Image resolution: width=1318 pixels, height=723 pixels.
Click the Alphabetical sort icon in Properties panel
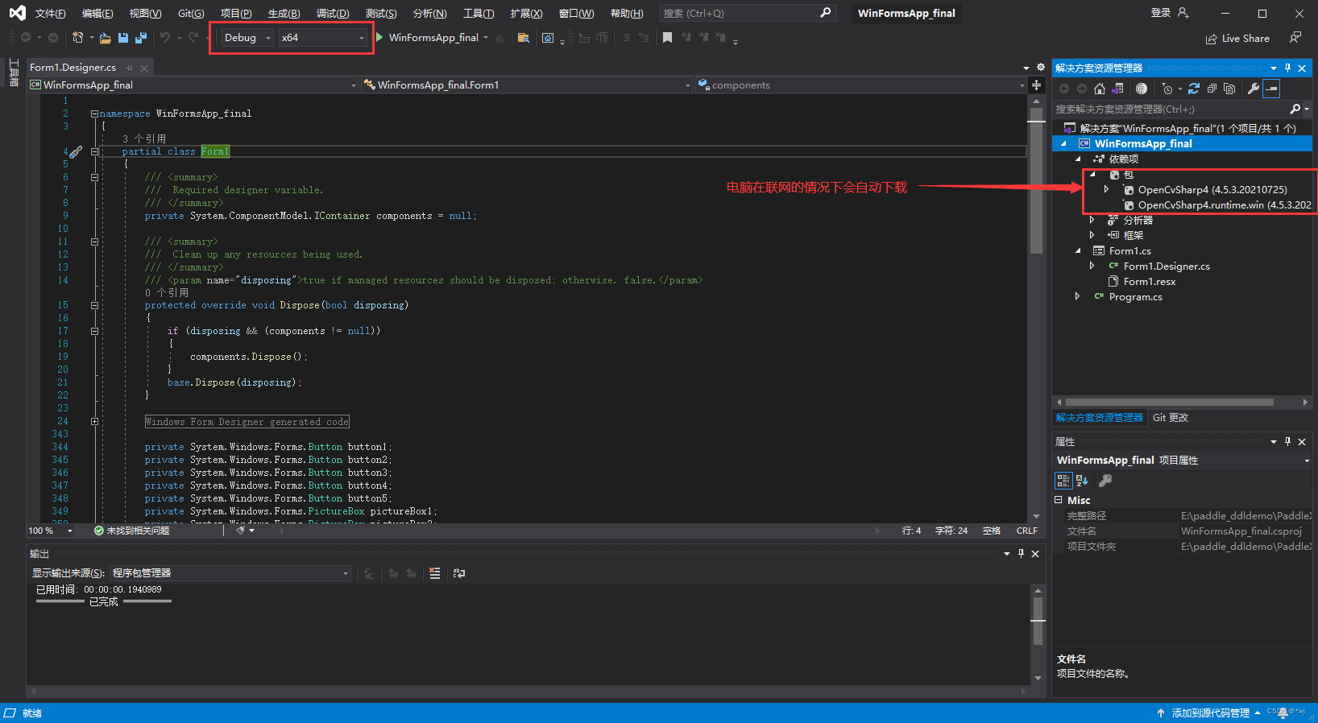pos(1082,481)
